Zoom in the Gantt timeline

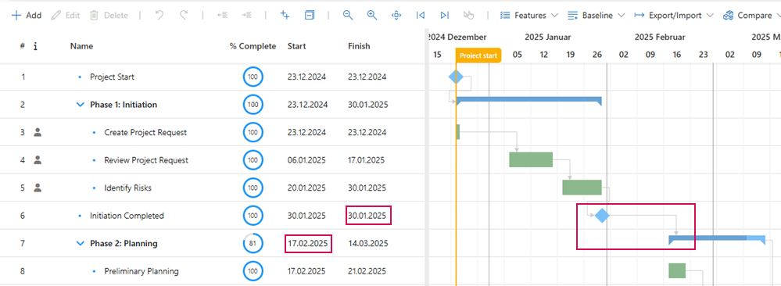point(372,16)
